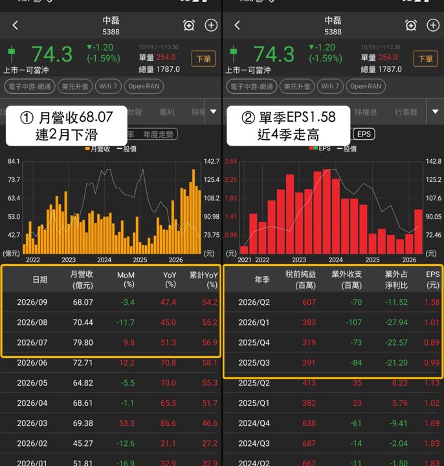The height and width of the screenshot is (466, 444).
Task: Switch to the 獲利 tab on left screen
Action: 167,112
